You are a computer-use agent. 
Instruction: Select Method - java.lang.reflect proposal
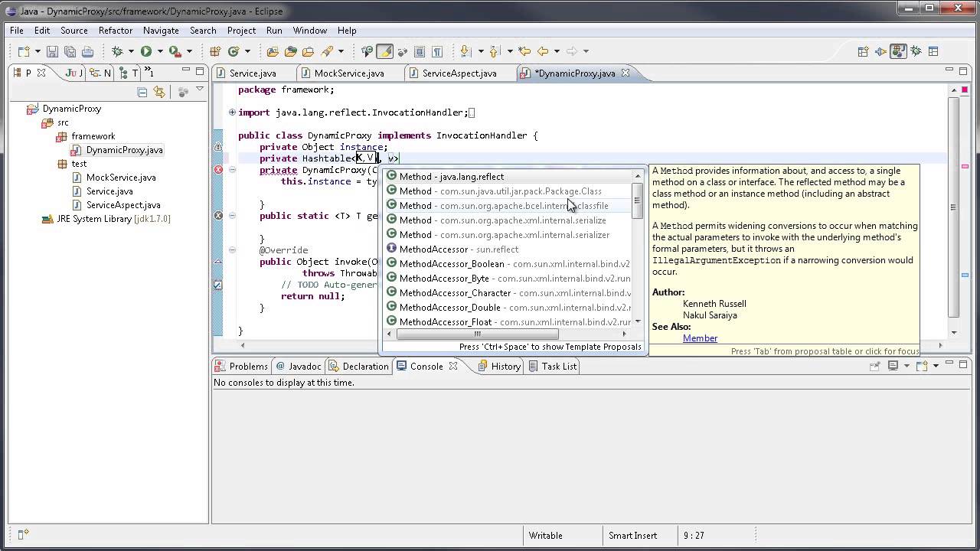click(508, 177)
